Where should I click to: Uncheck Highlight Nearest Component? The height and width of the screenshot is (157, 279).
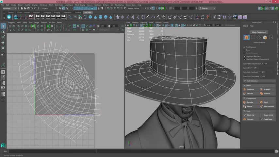[245, 59]
